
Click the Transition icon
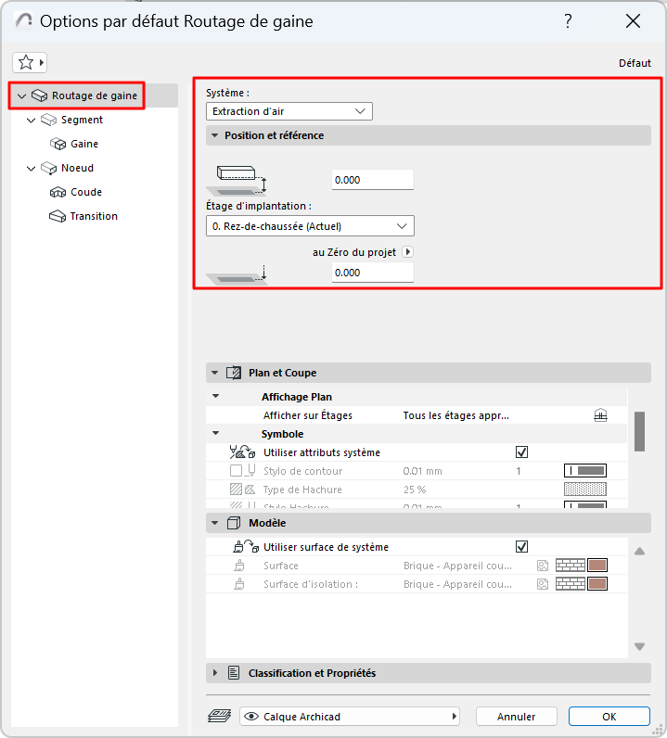pos(58,216)
